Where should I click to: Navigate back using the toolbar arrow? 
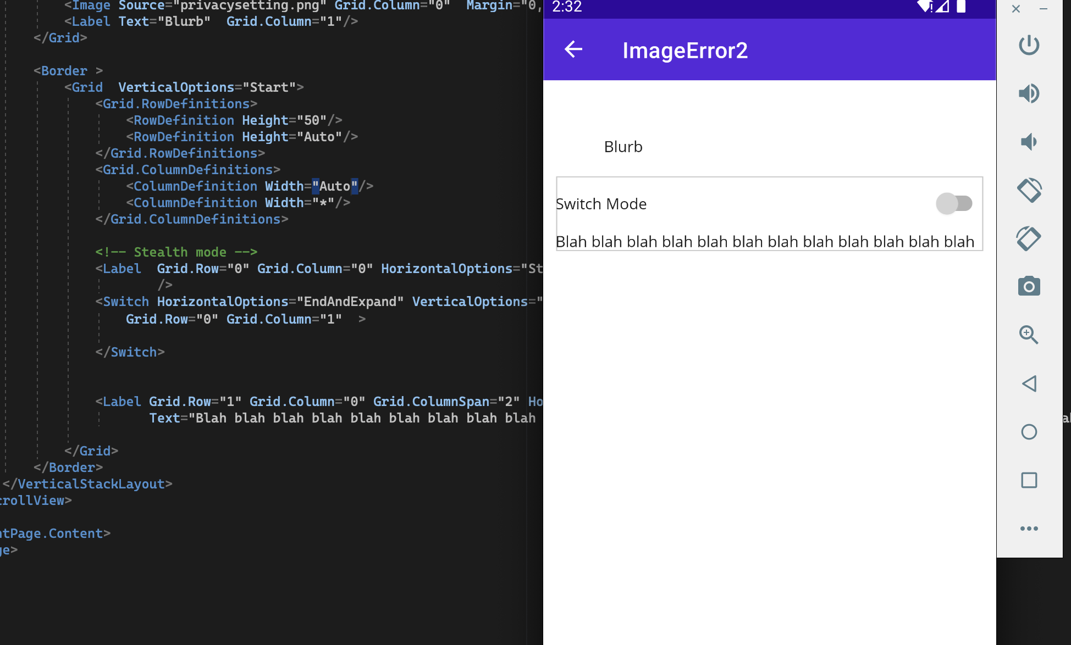573,49
